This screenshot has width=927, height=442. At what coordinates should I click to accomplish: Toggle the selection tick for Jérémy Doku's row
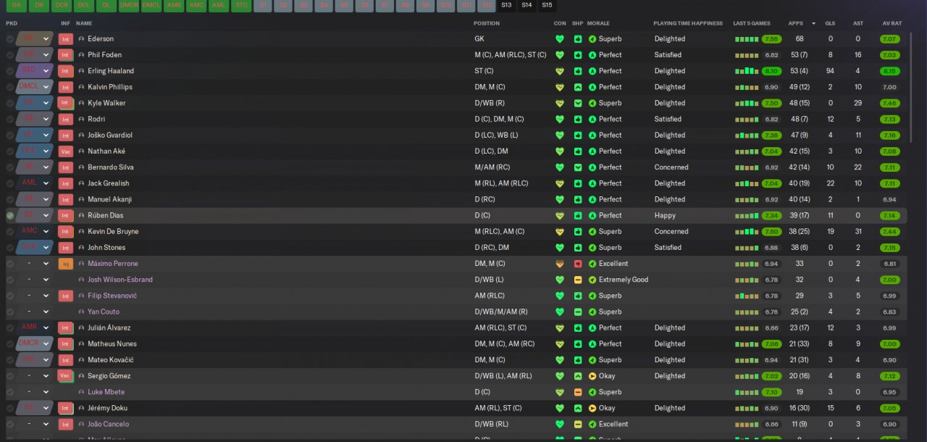coord(10,408)
